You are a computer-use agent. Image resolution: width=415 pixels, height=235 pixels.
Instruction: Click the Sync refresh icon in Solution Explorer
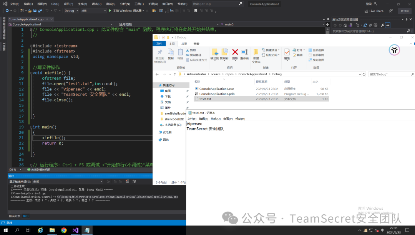coord(365,25)
